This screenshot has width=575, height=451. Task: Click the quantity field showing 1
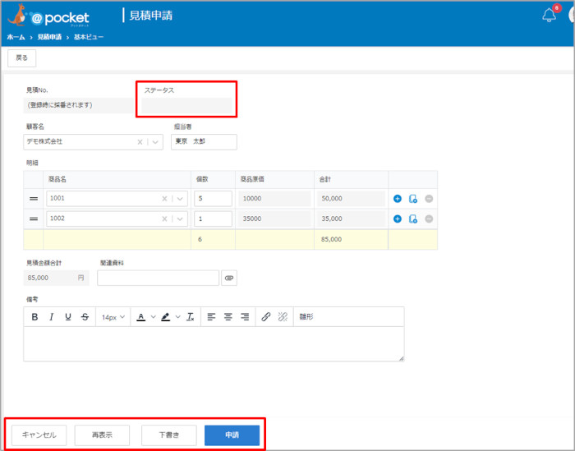pos(213,219)
